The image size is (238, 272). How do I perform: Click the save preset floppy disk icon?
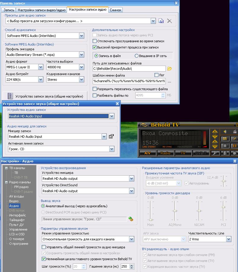pos(161,21)
